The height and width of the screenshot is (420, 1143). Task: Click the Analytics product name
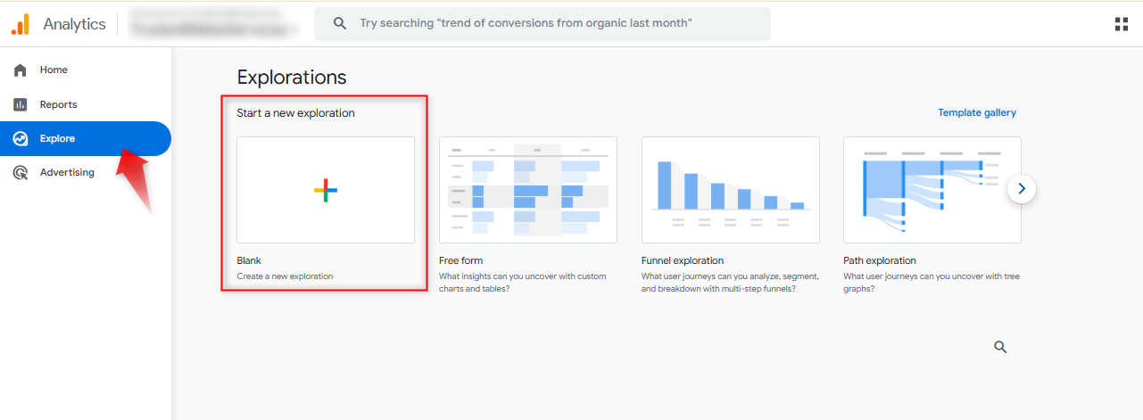point(74,24)
